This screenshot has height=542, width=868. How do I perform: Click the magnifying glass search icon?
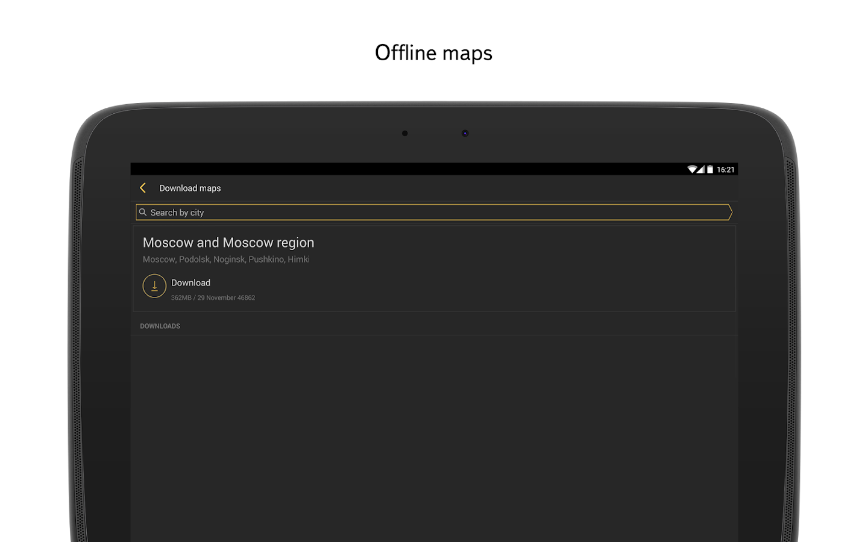[142, 212]
